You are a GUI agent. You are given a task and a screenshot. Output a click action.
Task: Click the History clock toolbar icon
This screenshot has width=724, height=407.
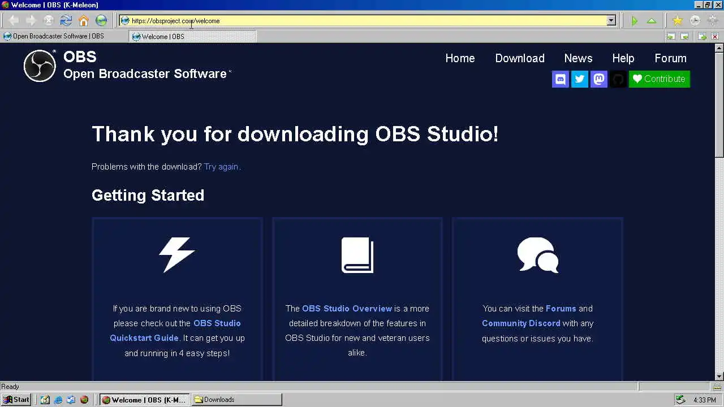[695, 21]
